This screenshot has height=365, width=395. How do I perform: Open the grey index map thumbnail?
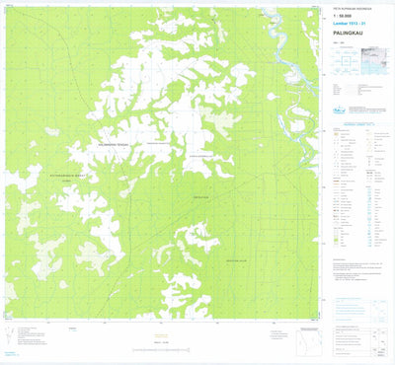(374, 61)
